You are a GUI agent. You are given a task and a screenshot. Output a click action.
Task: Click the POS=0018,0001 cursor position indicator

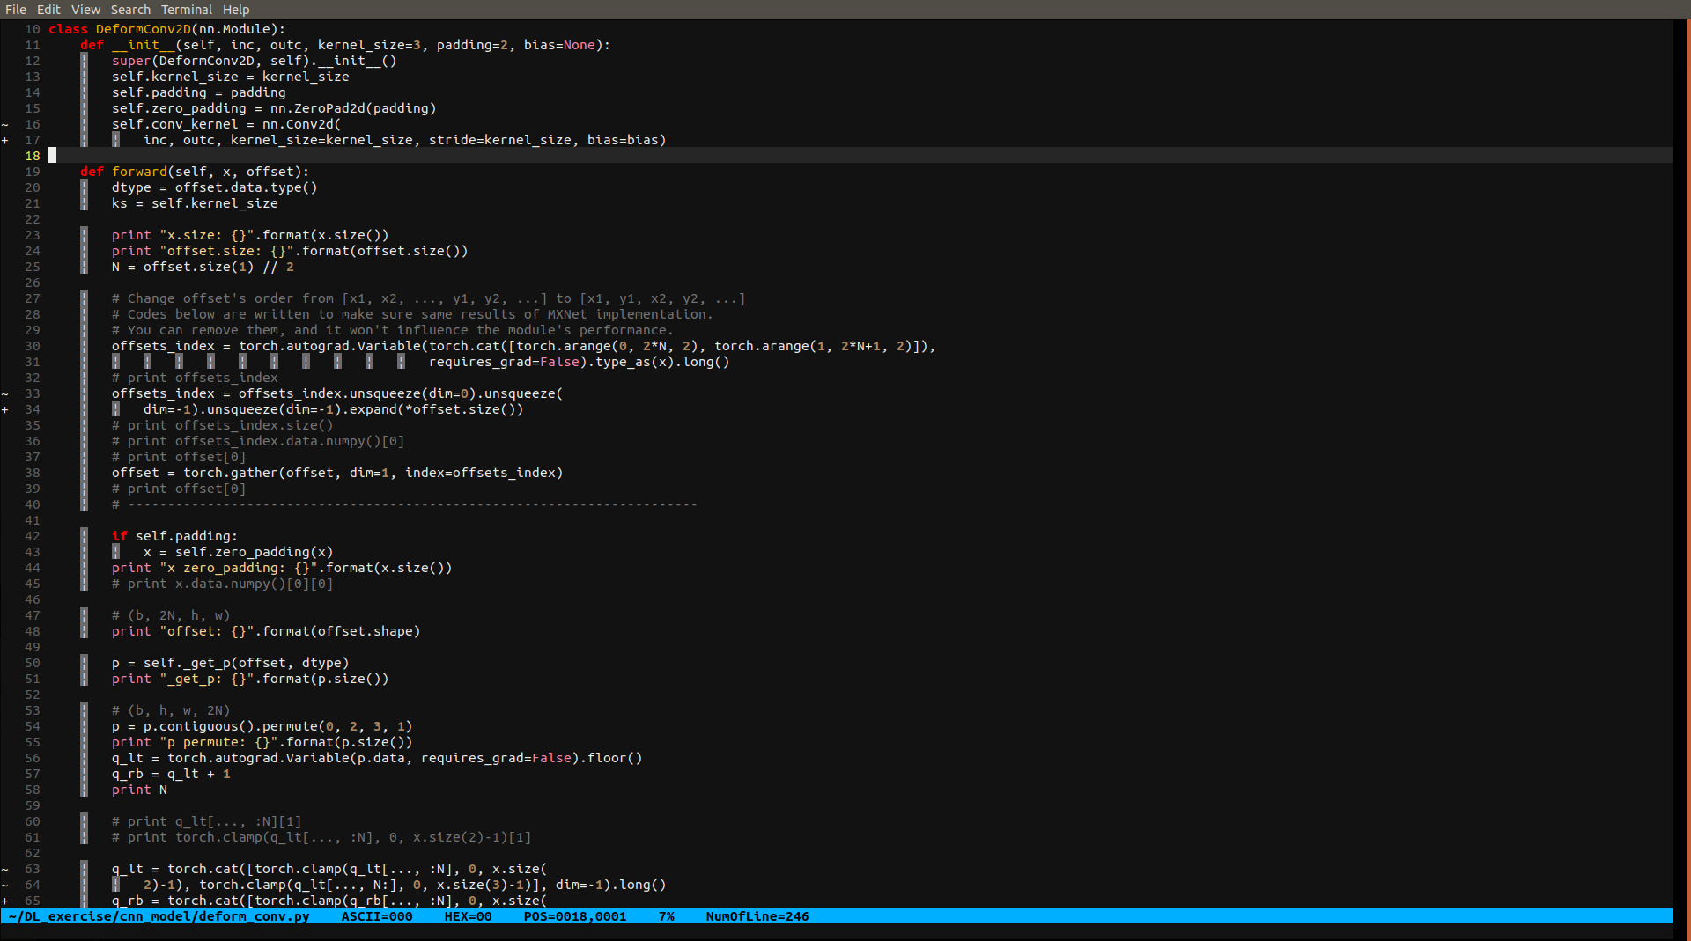[576, 916]
